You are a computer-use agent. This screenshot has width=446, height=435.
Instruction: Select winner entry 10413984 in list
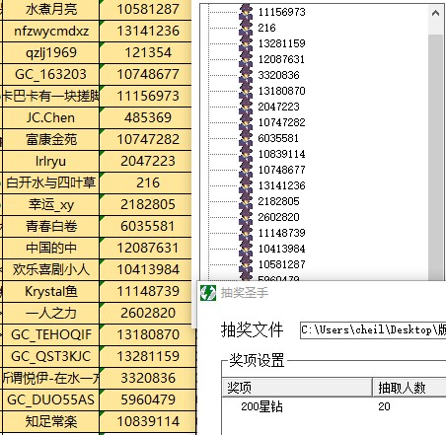point(281,249)
